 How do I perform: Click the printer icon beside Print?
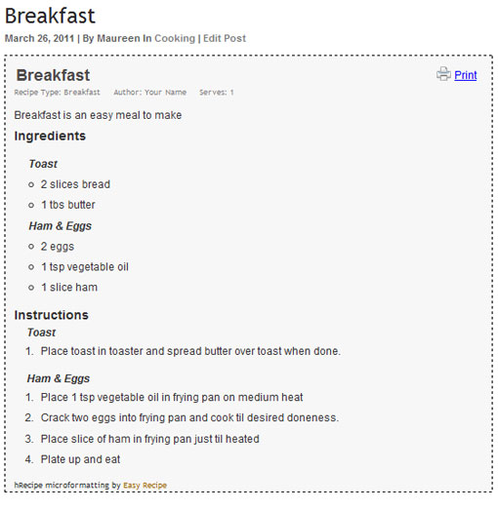pos(443,74)
